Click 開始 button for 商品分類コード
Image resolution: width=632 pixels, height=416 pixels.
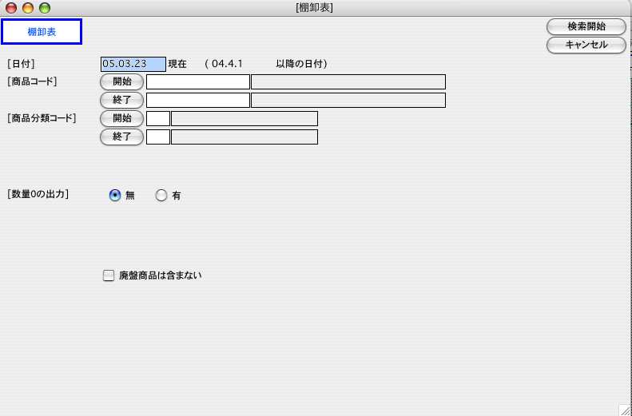pos(121,118)
